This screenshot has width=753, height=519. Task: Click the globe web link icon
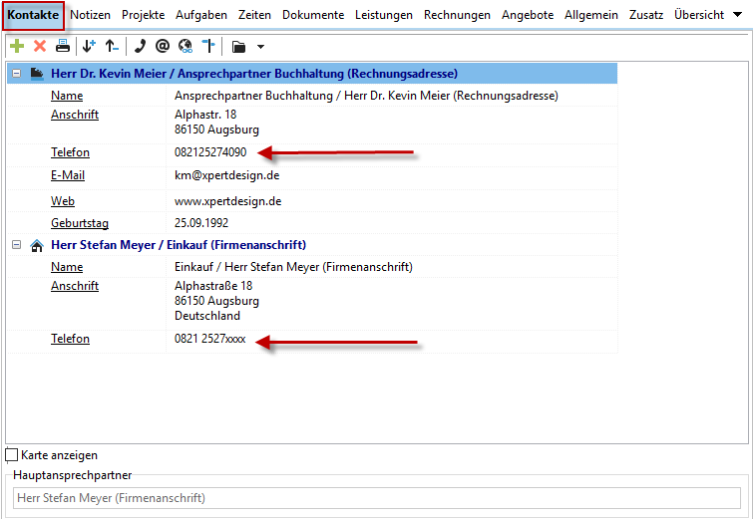click(x=185, y=47)
